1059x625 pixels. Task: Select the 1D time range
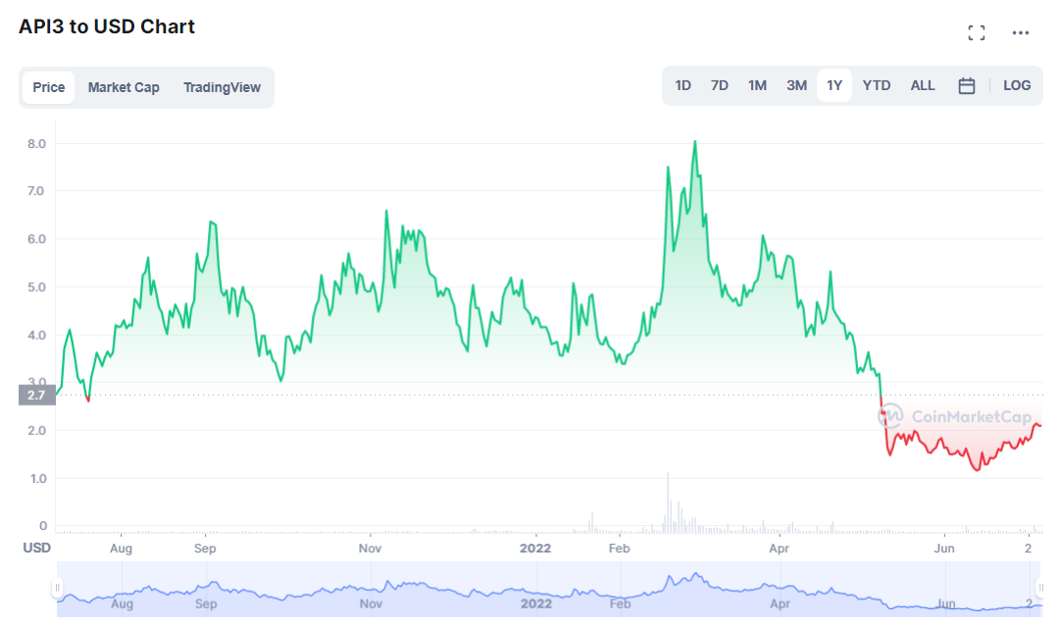(x=682, y=86)
